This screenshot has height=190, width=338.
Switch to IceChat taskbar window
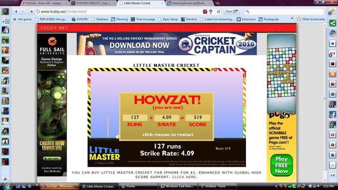[59, 186]
